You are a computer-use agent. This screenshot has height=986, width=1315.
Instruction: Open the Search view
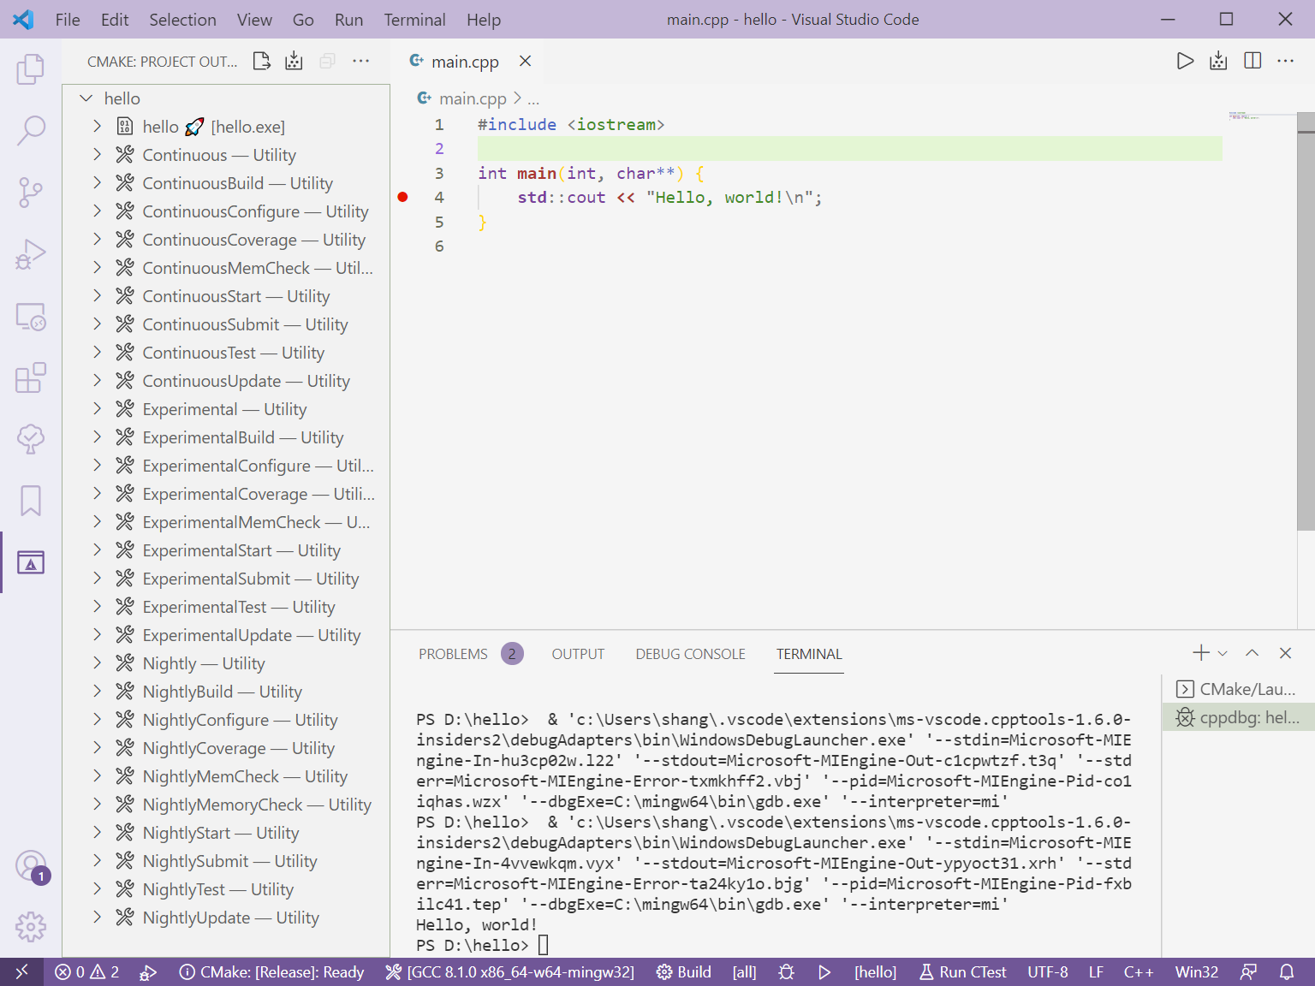pyautogui.click(x=31, y=129)
